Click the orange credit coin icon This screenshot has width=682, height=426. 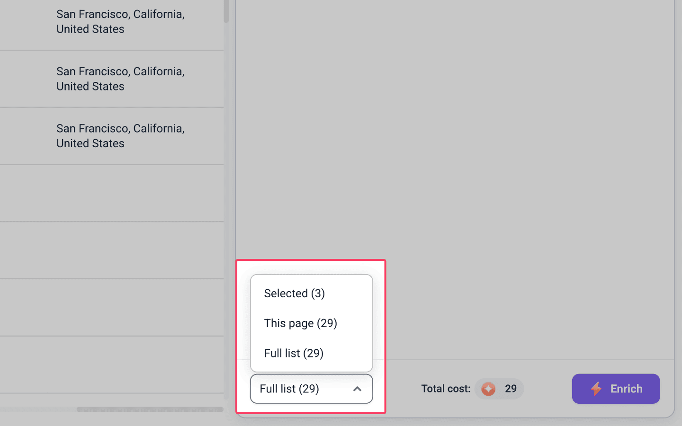tap(488, 389)
